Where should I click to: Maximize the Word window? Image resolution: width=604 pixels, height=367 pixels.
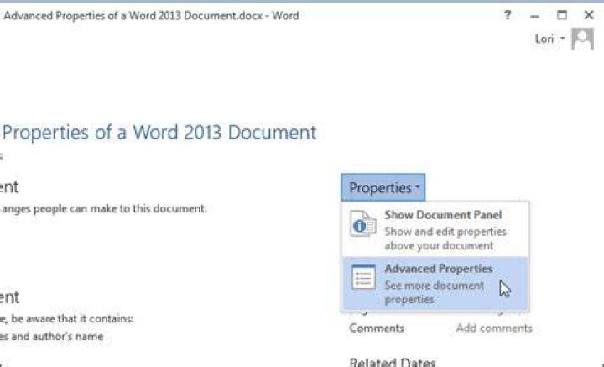562,15
